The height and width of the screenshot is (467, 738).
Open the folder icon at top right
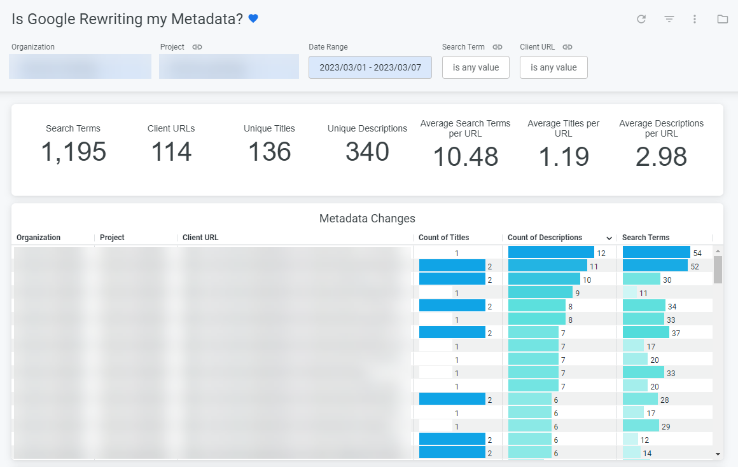722,19
